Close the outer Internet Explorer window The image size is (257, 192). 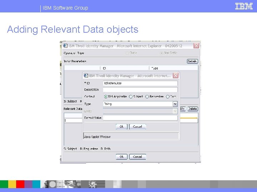click(x=196, y=46)
